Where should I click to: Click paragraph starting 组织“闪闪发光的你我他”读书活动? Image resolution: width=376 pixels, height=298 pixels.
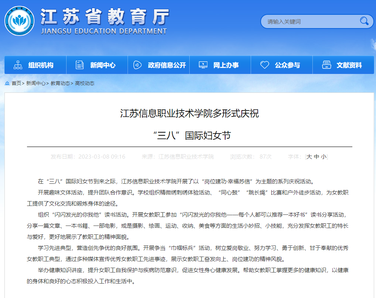click(187, 226)
